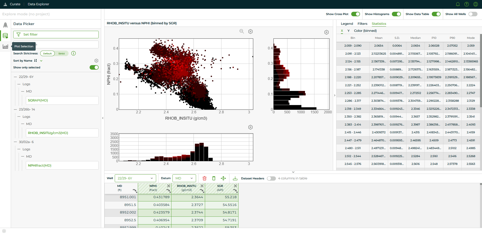
Task: Remove the NPHI column
Action: 169,186
